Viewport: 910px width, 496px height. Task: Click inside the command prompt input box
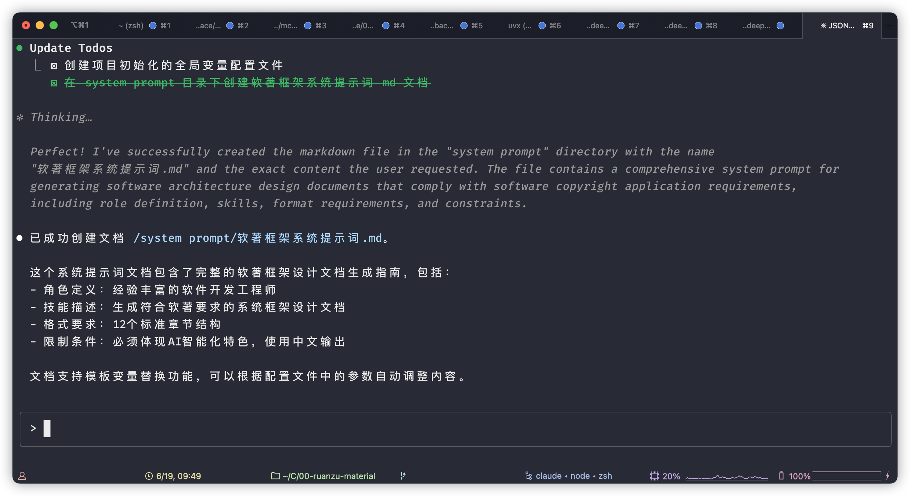(455, 429)
